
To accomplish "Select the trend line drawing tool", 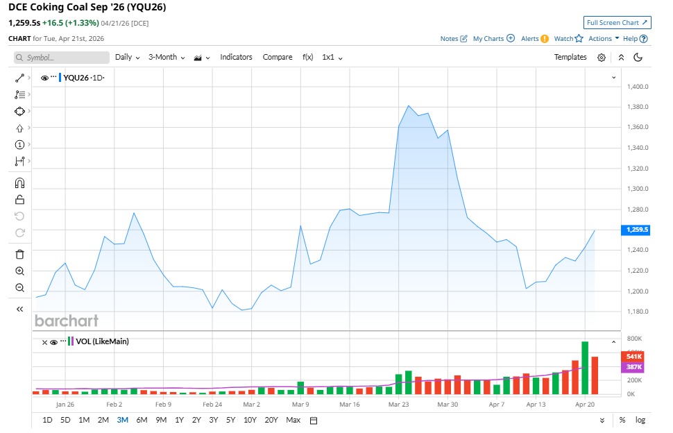I will (x=19, y=78).
